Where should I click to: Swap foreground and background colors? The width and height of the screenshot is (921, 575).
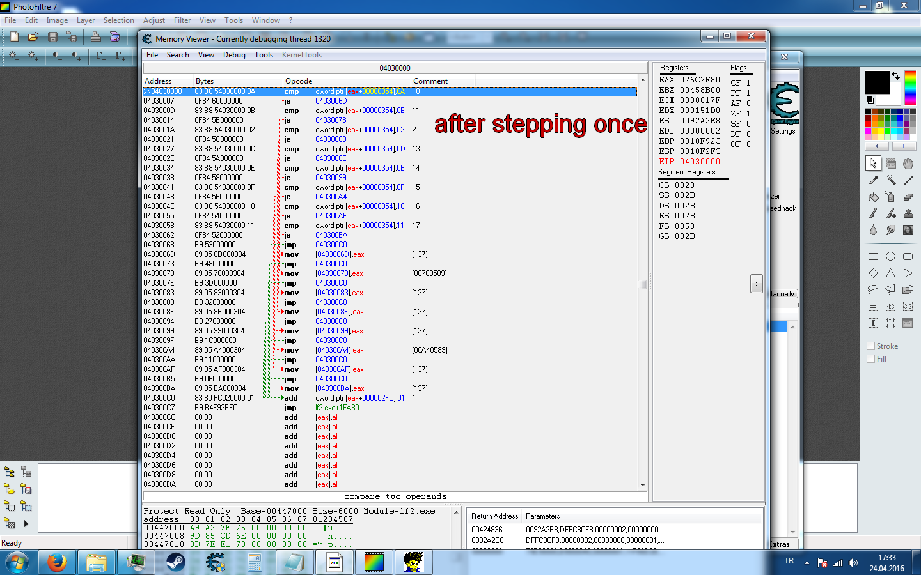896,76
